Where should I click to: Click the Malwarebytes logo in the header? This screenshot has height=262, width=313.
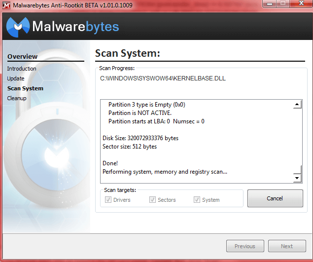63,27
